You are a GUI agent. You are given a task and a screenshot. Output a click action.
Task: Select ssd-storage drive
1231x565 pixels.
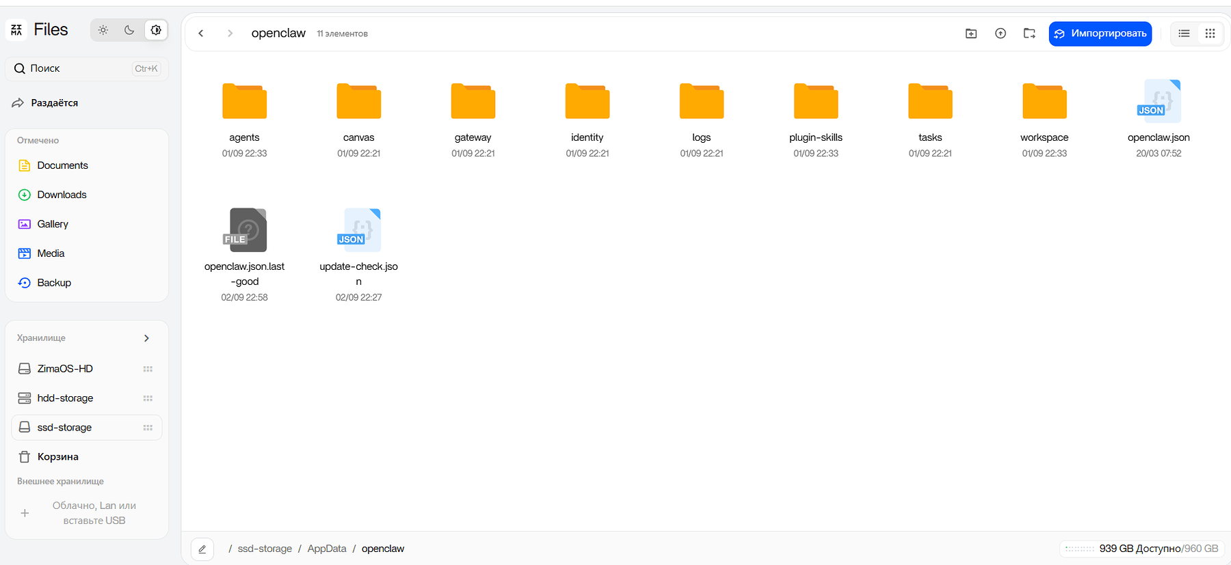pos(87,428)
